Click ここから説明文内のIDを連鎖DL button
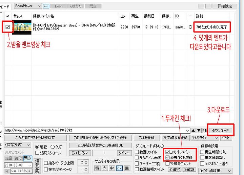 (100, 145)
